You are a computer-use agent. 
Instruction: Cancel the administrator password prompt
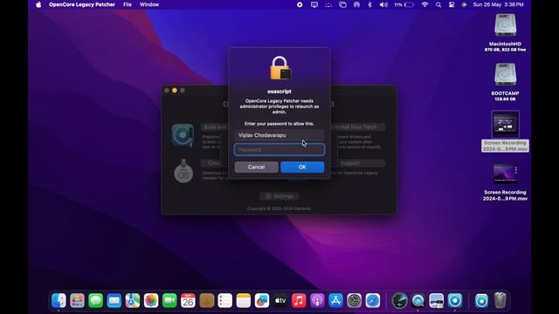point(256,167)
